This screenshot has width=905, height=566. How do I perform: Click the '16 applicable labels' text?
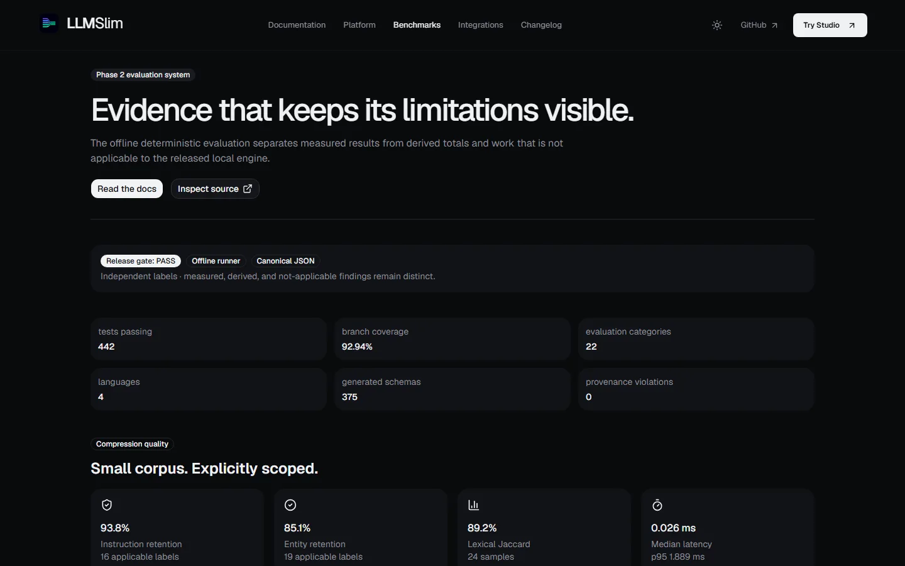click(140, 557)
